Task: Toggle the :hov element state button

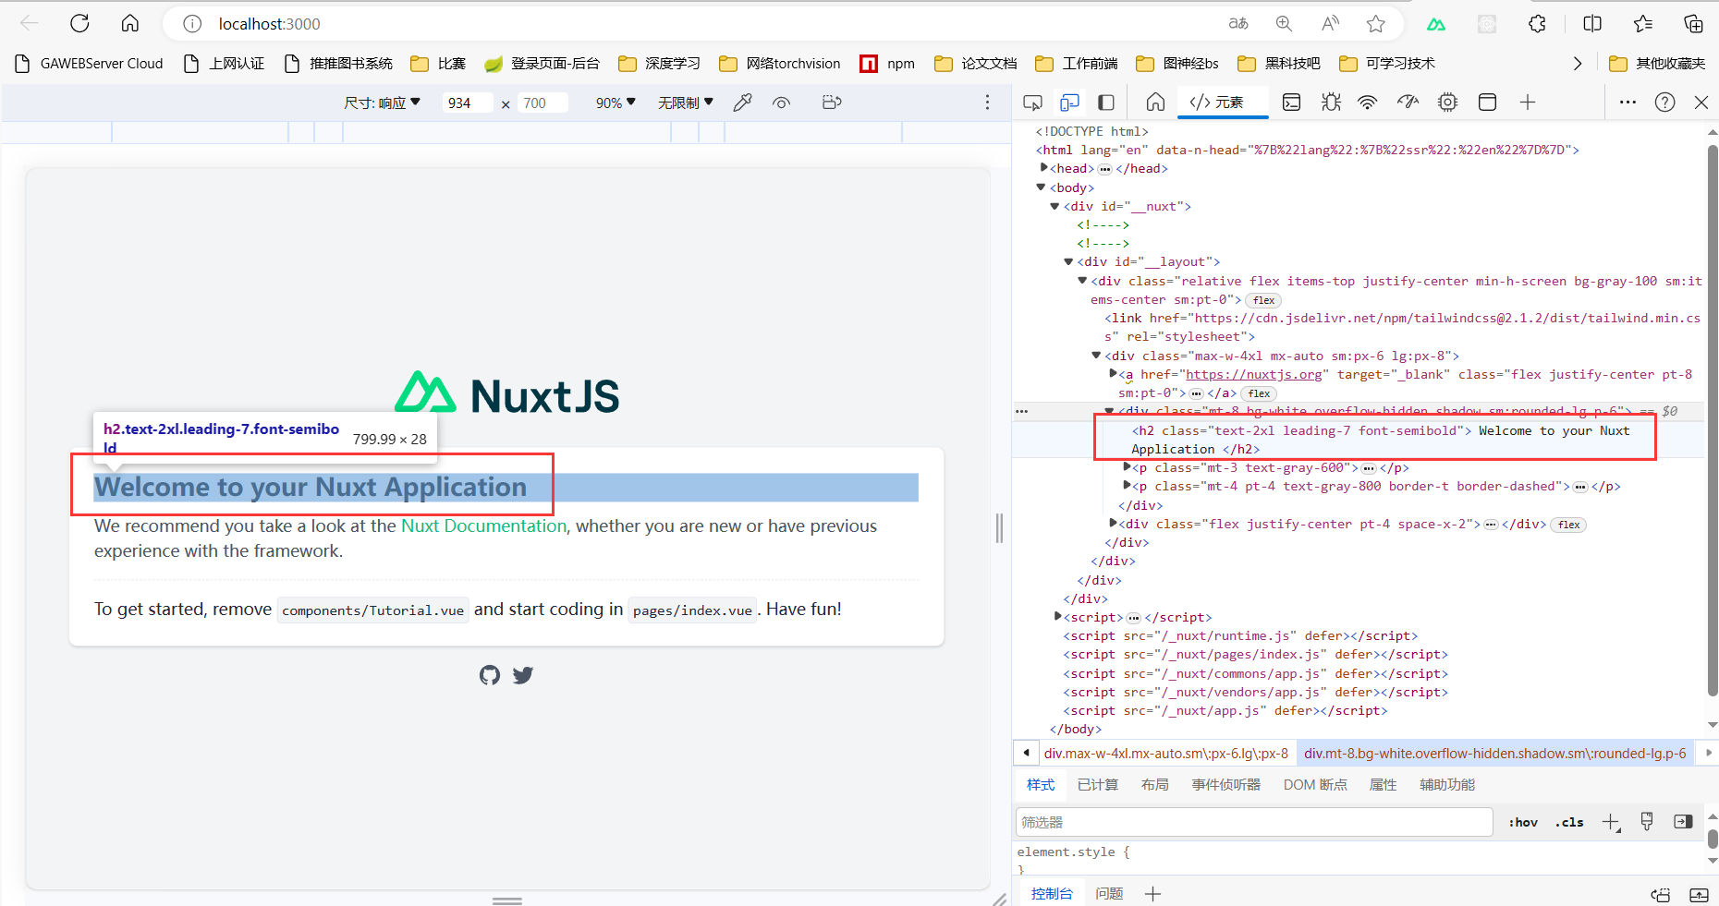Action: [1523, 822]
